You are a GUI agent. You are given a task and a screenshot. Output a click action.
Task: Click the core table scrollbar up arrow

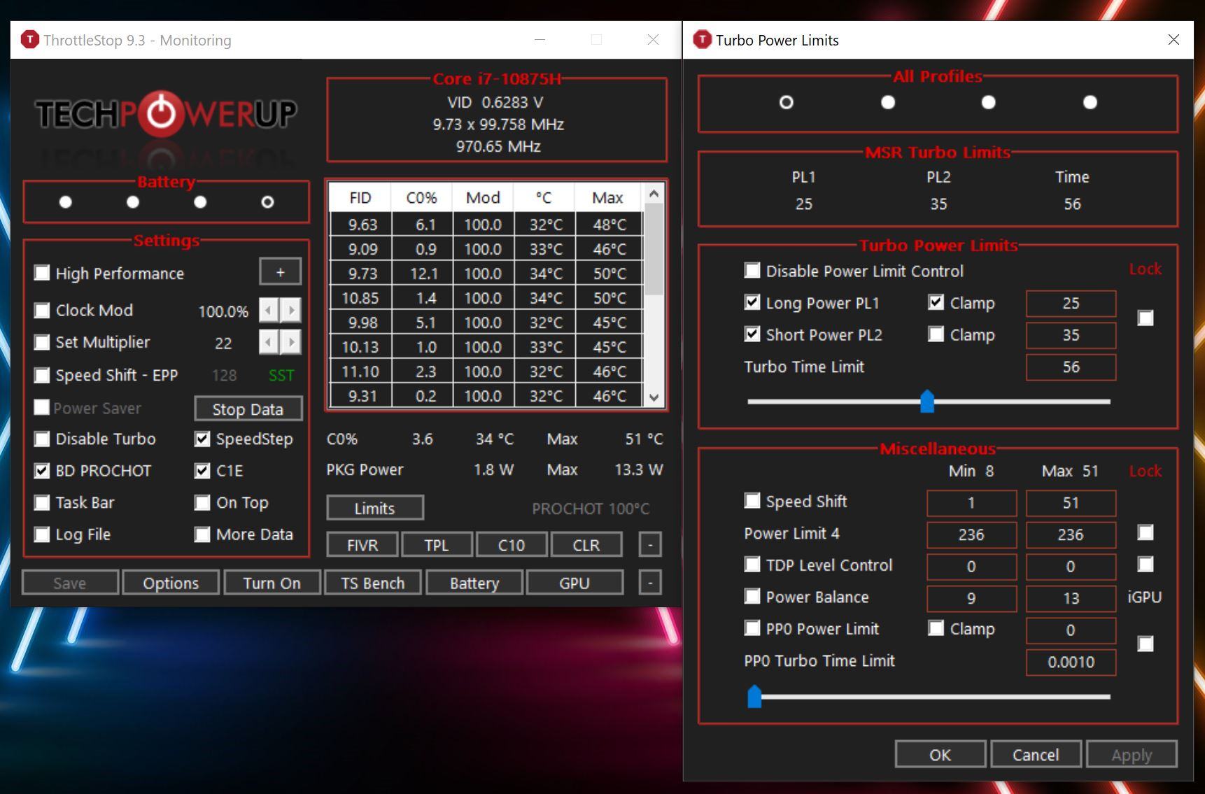[654, 194]
